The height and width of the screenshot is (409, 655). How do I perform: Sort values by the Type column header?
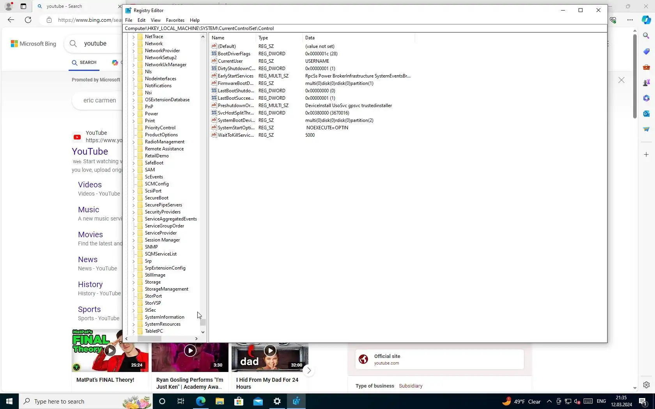point(279,38)
